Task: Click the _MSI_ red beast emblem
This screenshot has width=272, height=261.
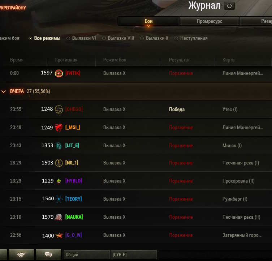Action: click(59, 128)
